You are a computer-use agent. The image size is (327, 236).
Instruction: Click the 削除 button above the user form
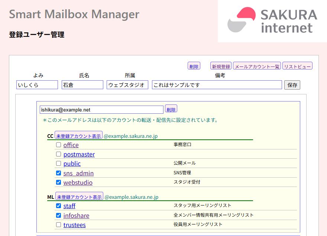(194, 66)
